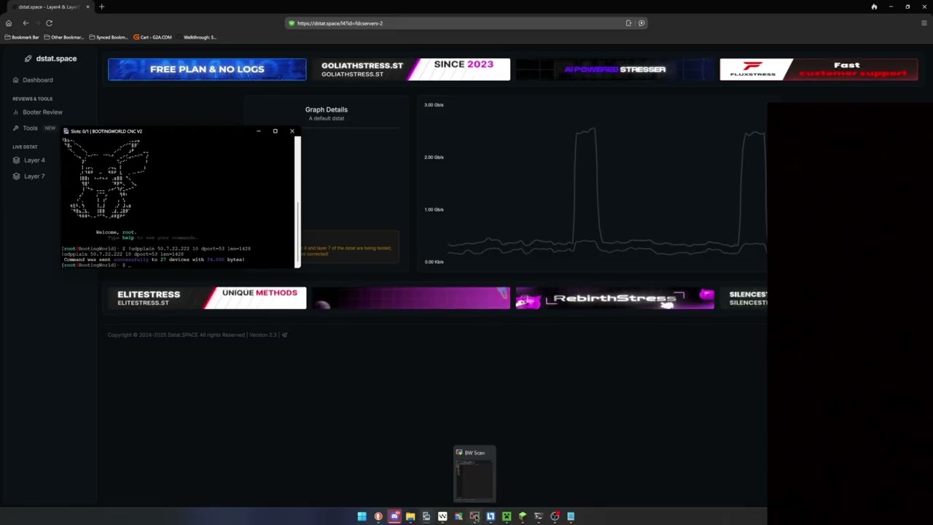
Task: Open the blue L1 app taskbar icon
Action: click(491, 516)
